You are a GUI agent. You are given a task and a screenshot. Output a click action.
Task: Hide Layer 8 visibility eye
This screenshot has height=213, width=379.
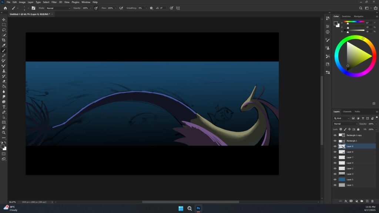coord(335,146)
